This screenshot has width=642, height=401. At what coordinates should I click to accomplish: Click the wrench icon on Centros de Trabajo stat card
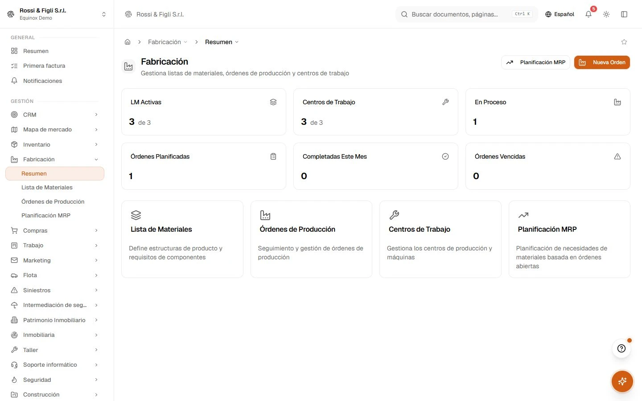coord(445,102)
